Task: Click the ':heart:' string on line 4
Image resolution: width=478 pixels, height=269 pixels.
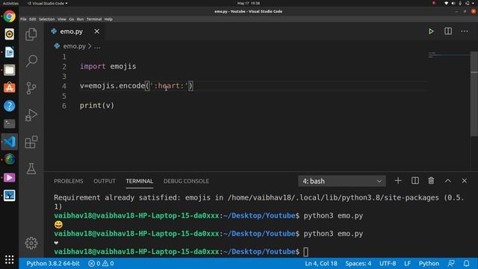Action: [169, 86]
